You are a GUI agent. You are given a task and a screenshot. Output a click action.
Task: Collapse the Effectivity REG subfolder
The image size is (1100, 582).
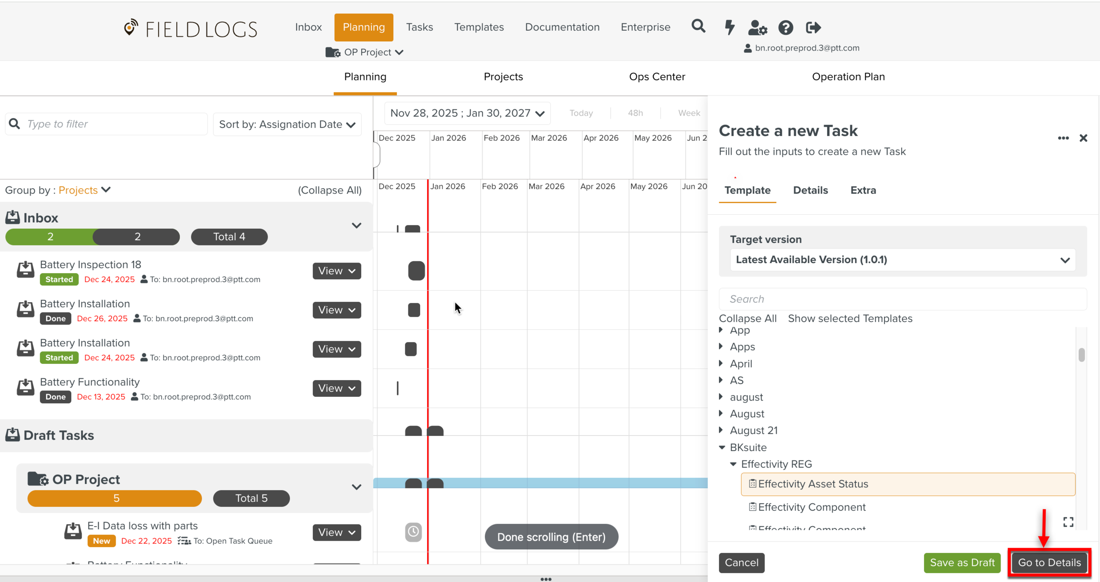click(733, 464)
